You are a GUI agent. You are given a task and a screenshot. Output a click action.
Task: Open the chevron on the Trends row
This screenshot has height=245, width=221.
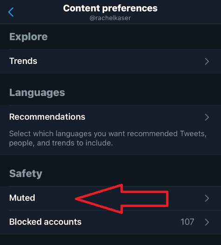point(207,61)
